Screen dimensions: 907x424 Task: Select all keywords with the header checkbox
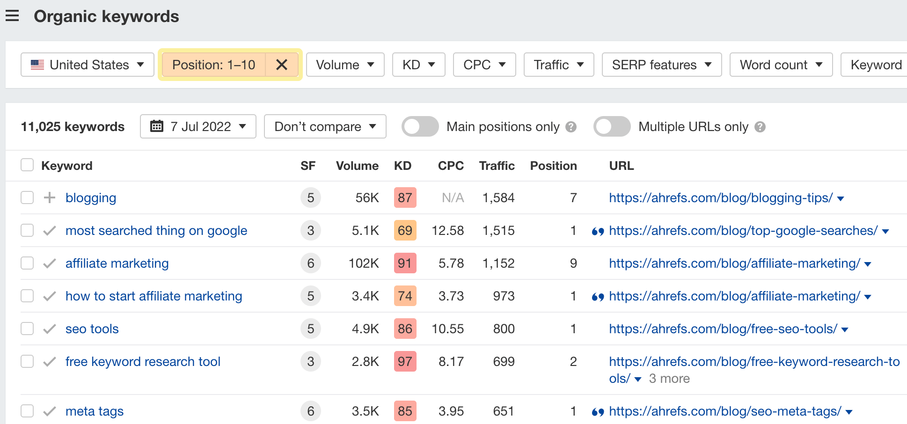point(27,165)
